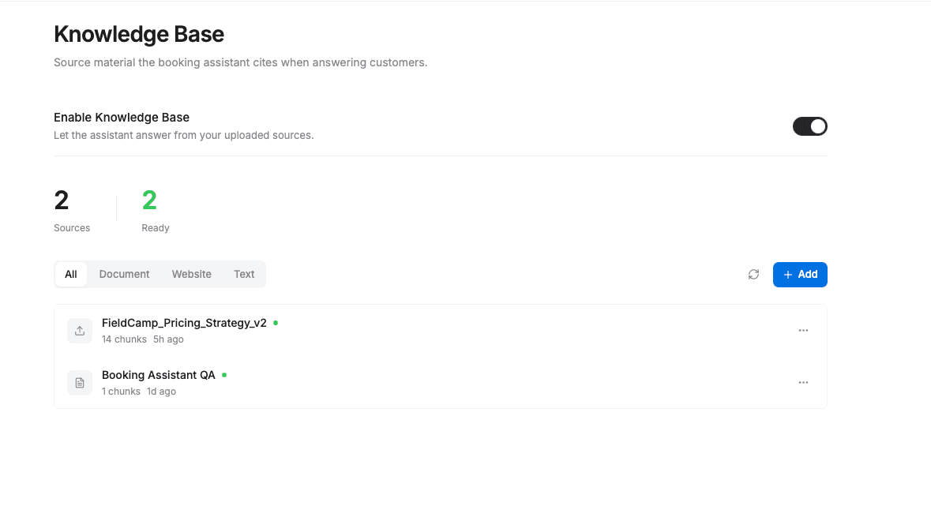Open the FieldCamp_Pricing_Strategy_v2 source

point(184,323)
